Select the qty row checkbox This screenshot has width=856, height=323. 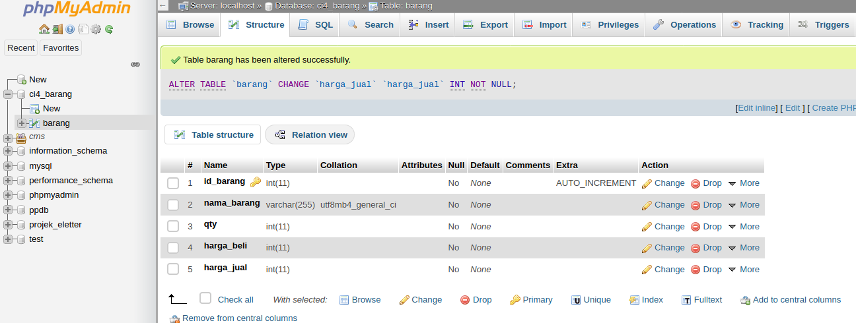(173, 226)
